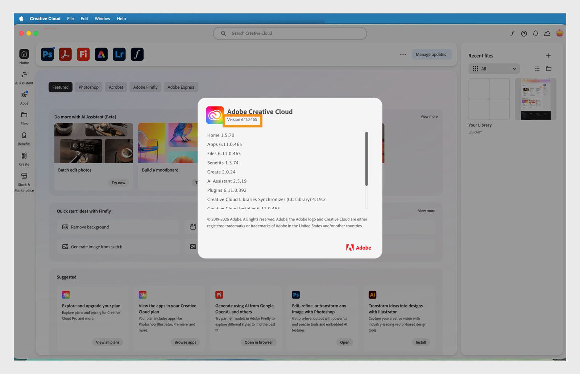Show folder view in Recent files
This screenshot has height=374, width=580.
tap(548, 68)
